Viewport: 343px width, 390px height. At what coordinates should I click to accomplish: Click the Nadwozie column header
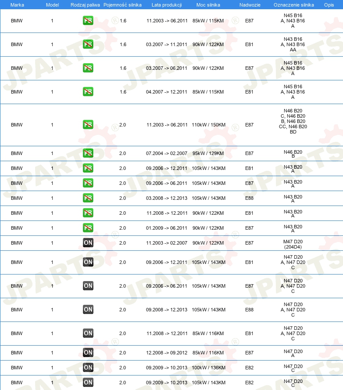pos(250,5)
